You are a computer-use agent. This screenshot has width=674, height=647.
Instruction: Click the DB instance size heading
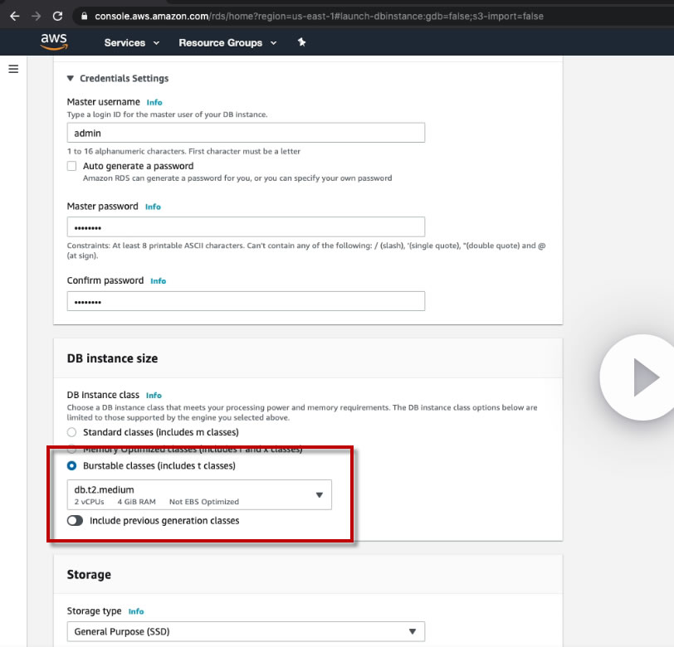(x=112, y=358)
